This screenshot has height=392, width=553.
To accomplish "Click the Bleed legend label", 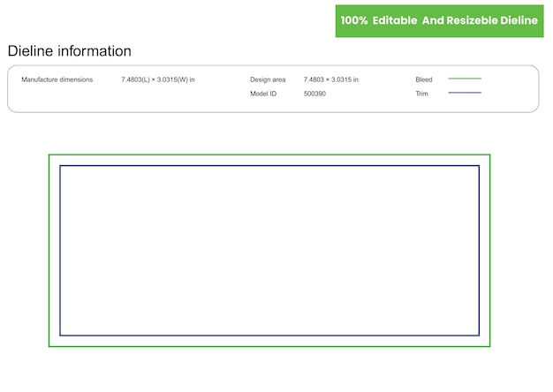I will 424,79.
